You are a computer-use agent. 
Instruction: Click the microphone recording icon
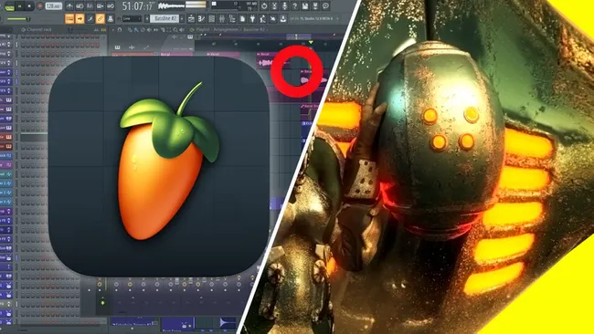pos(284,6)
